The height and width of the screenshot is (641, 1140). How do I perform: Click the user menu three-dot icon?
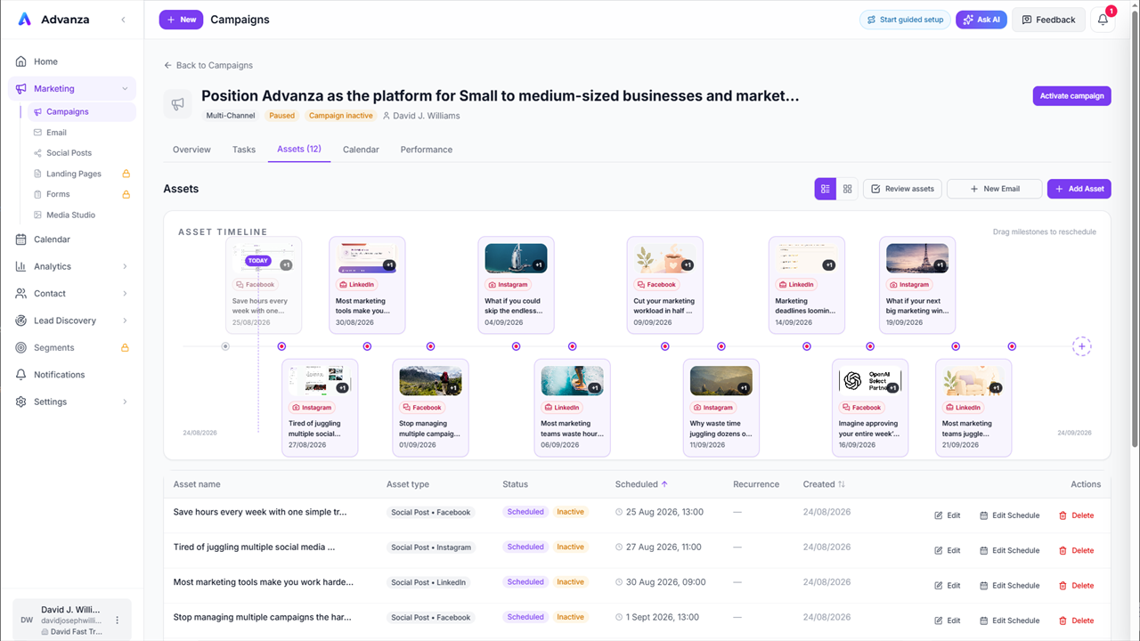tap(118, 621)
